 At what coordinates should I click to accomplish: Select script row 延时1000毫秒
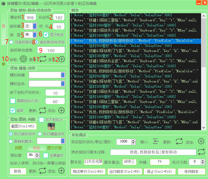click(x=135, y=117)
